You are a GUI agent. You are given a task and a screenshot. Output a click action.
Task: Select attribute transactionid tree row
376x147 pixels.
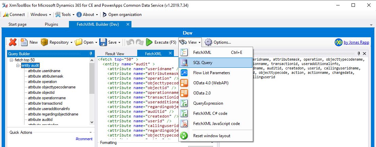coord(45,103)
